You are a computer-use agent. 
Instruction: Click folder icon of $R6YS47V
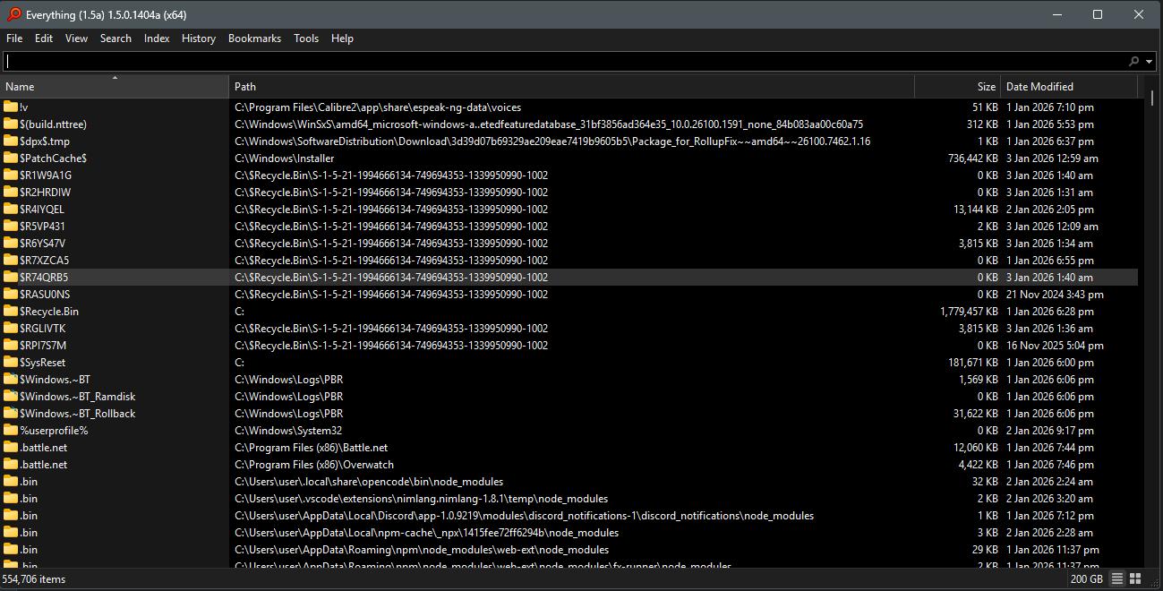pos(11,243)
